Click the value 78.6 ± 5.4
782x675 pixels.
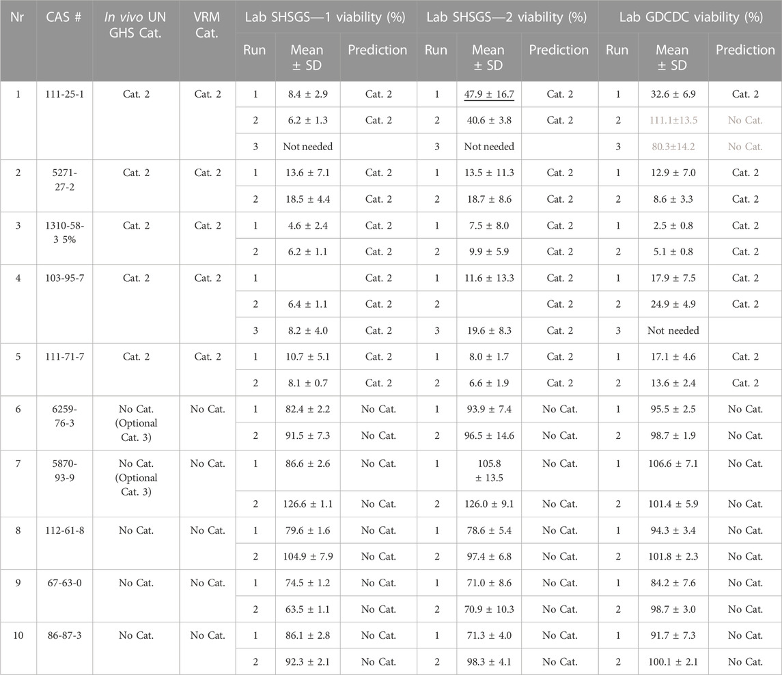coord(489,530)
